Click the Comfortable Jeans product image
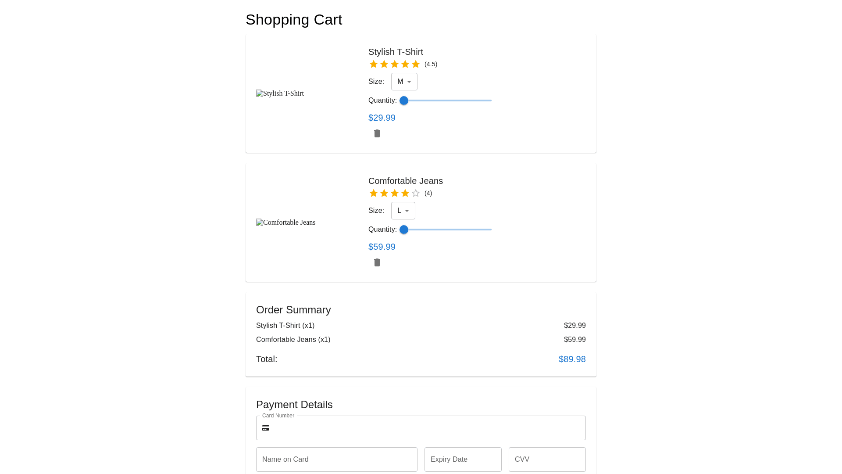 point(285,223)
